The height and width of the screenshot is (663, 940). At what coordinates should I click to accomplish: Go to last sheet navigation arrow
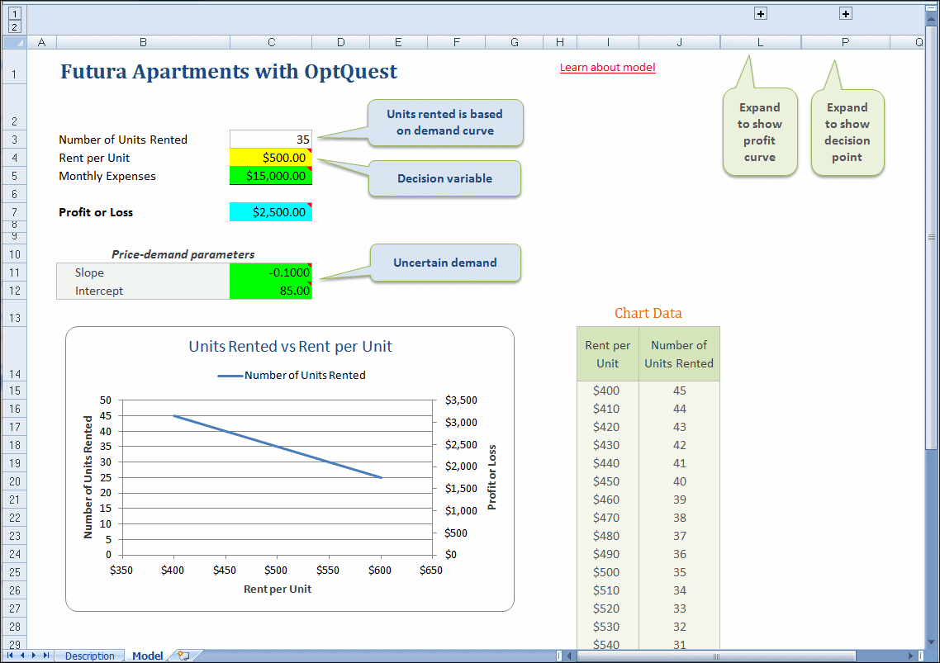pos(46,656)
